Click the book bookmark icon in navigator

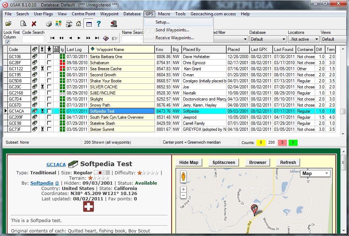click(x=106, y=38)
